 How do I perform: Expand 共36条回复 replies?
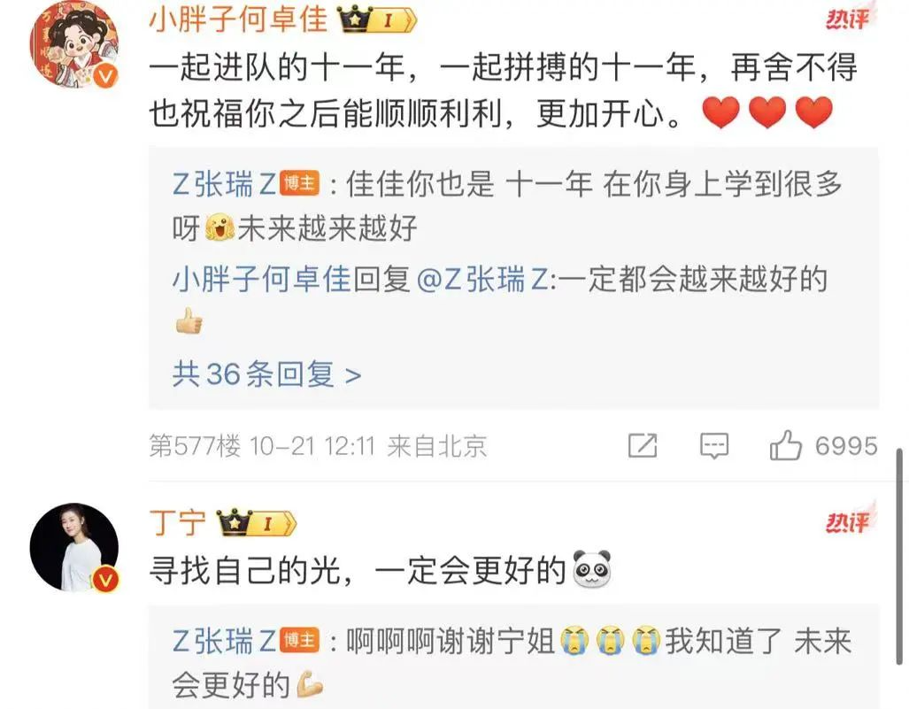[x=266, y=374]
